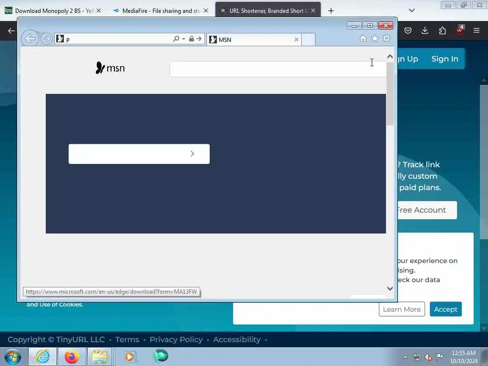Close the MSN tab in Internet Explorer
Image resolution: width=488 pixels, height=366 pixels.
[296, 40]
